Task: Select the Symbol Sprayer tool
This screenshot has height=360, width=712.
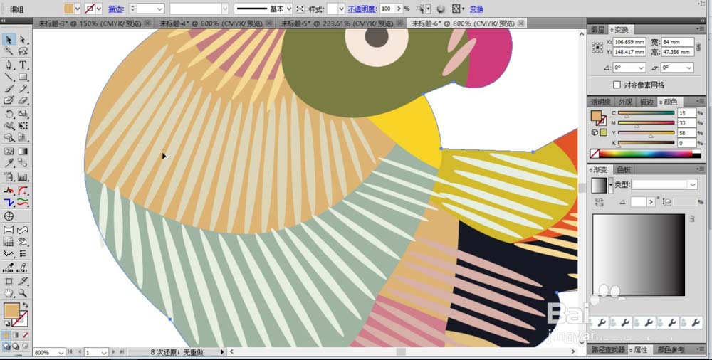Action: click(x=9, y=177)
